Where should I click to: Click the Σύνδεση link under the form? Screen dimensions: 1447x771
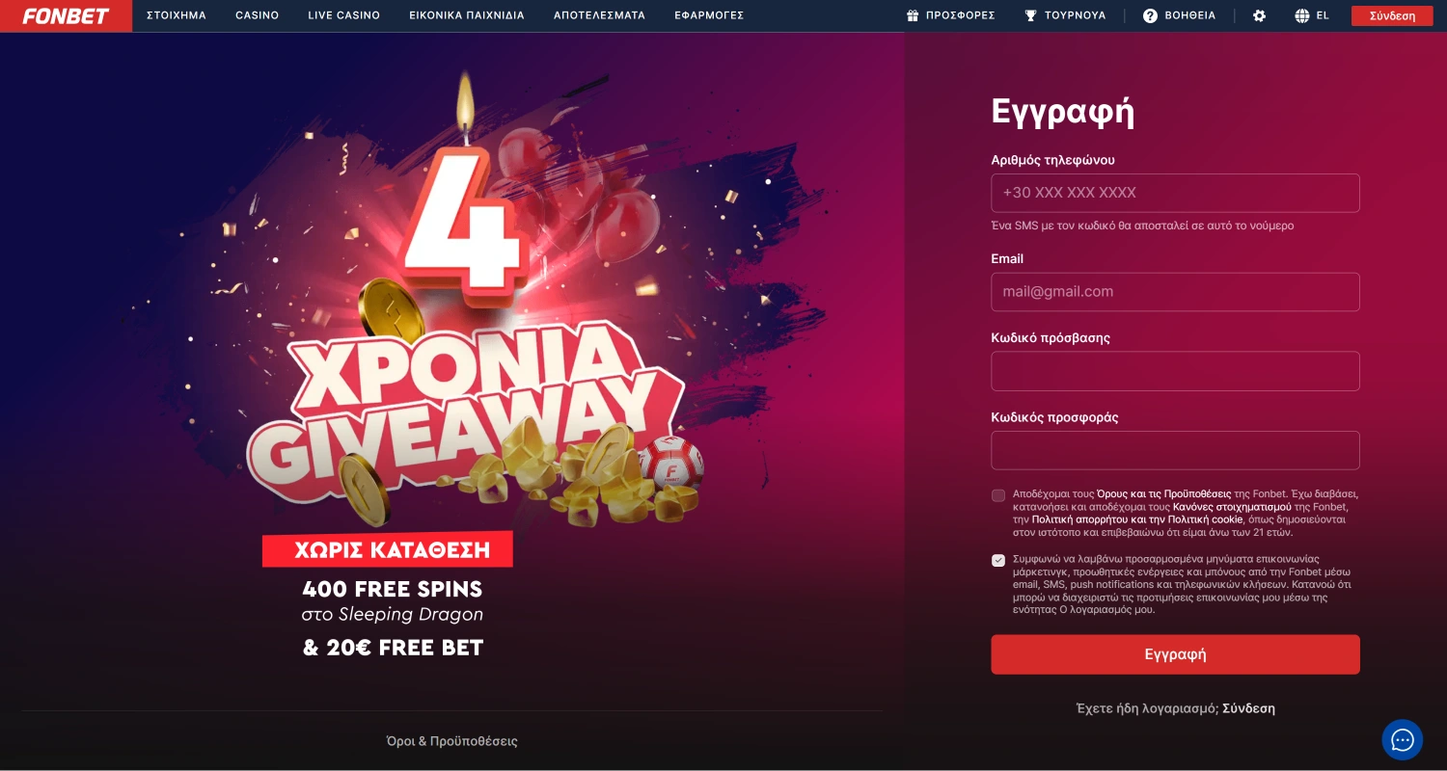tap(1248, 708)
